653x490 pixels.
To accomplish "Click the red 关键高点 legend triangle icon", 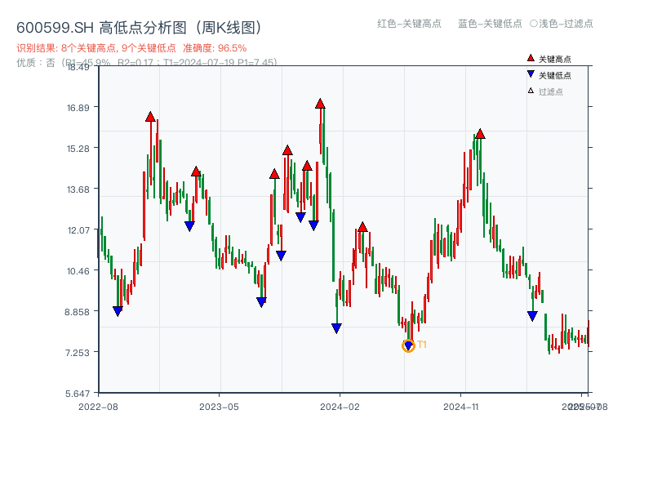I will [529, 57].
